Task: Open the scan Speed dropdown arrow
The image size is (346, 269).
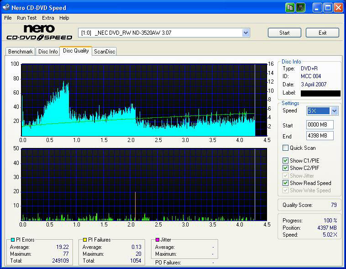Action: (335, 111)
